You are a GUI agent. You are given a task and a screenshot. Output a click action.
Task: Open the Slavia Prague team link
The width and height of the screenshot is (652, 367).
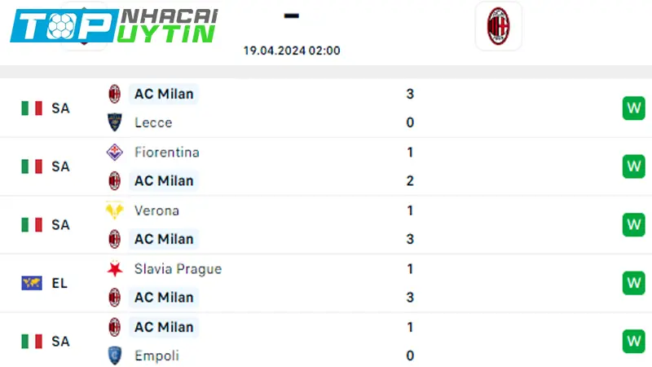178,268
